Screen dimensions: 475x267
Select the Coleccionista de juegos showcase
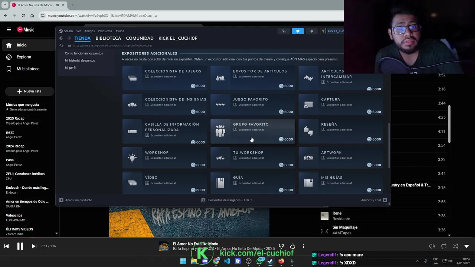point(165,78)
